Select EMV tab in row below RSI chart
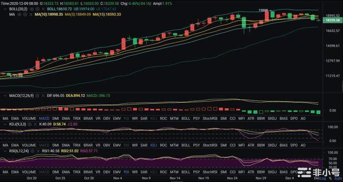 (x=117, y=172)
